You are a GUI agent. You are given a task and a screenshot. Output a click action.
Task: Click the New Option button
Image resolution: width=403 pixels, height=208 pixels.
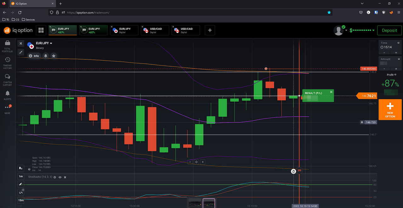[x=390, y=109]
